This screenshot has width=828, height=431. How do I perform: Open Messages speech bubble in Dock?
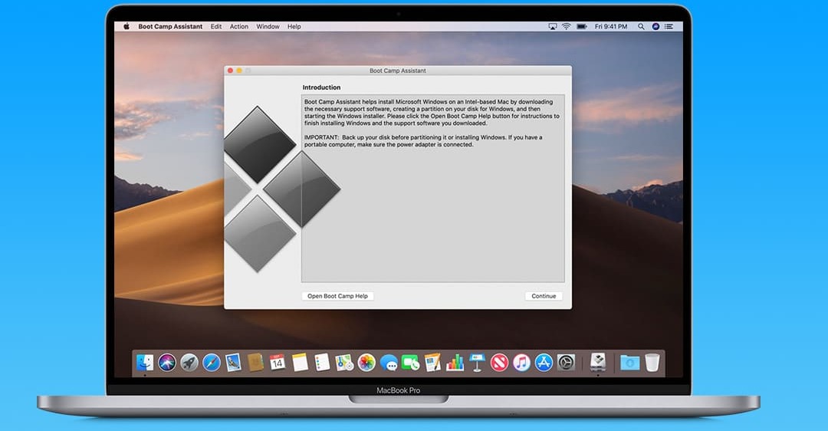pos(389,364)
